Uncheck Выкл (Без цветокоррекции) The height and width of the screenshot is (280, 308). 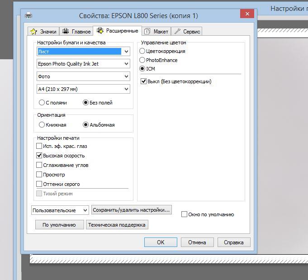pos(143,81)
